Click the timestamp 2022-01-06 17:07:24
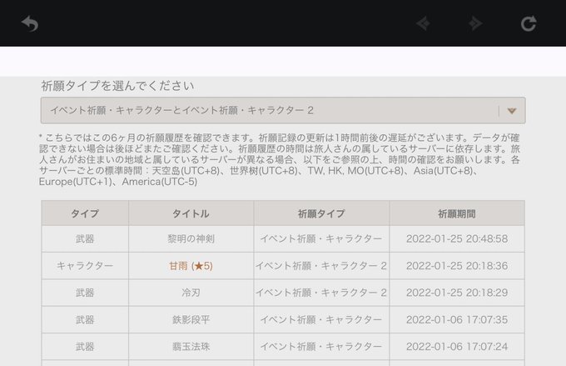The width and height of the screenshot is (566, 366). (x=457, y=347)
